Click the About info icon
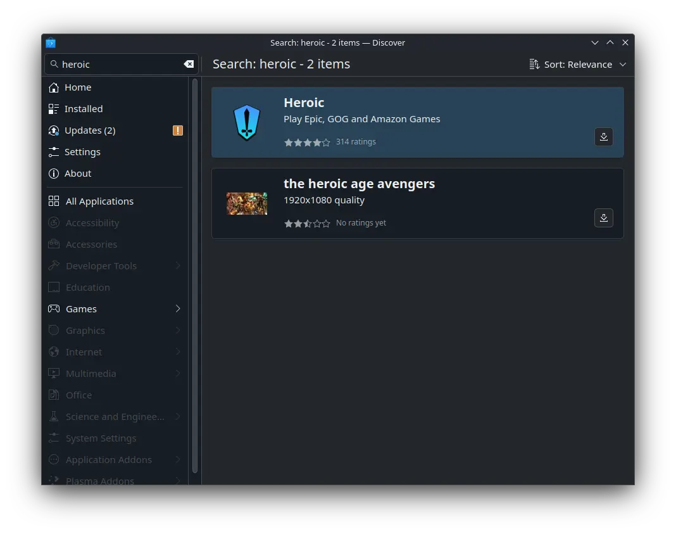Screen dimensions: 676x534 pyautogui.click(x=54, y=174)
